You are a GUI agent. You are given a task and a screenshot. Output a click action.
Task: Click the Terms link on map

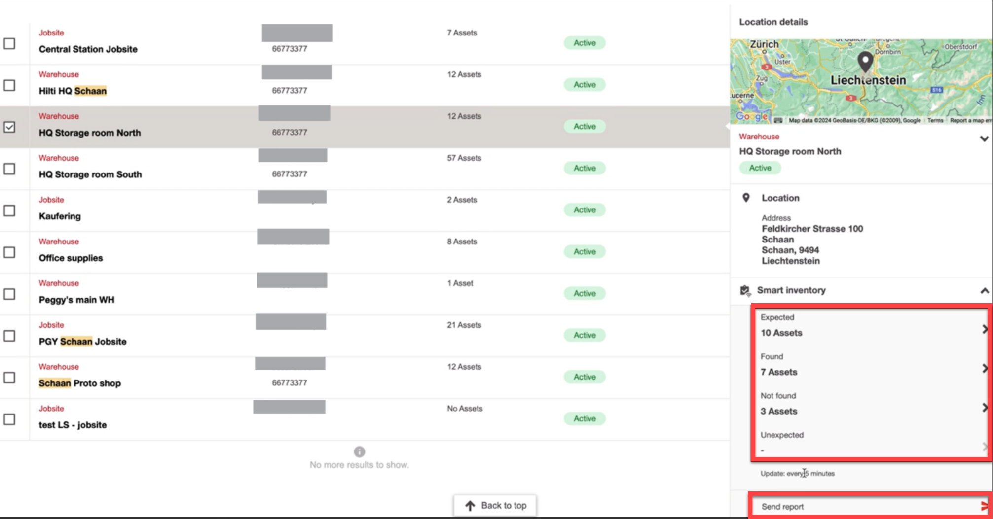coord(935,120)
